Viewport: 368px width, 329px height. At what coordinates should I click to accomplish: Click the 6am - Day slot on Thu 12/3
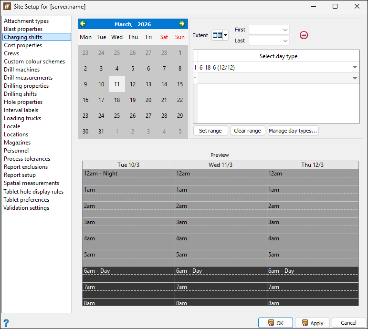(x=313, y=274)
